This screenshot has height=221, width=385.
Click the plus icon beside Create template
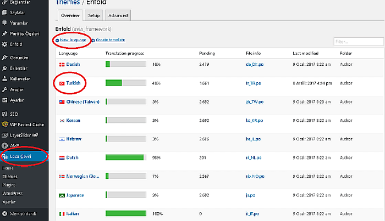click(x=93, y=41)
